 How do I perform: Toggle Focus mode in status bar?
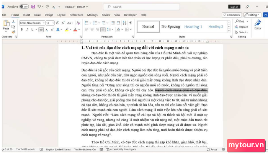212,149
